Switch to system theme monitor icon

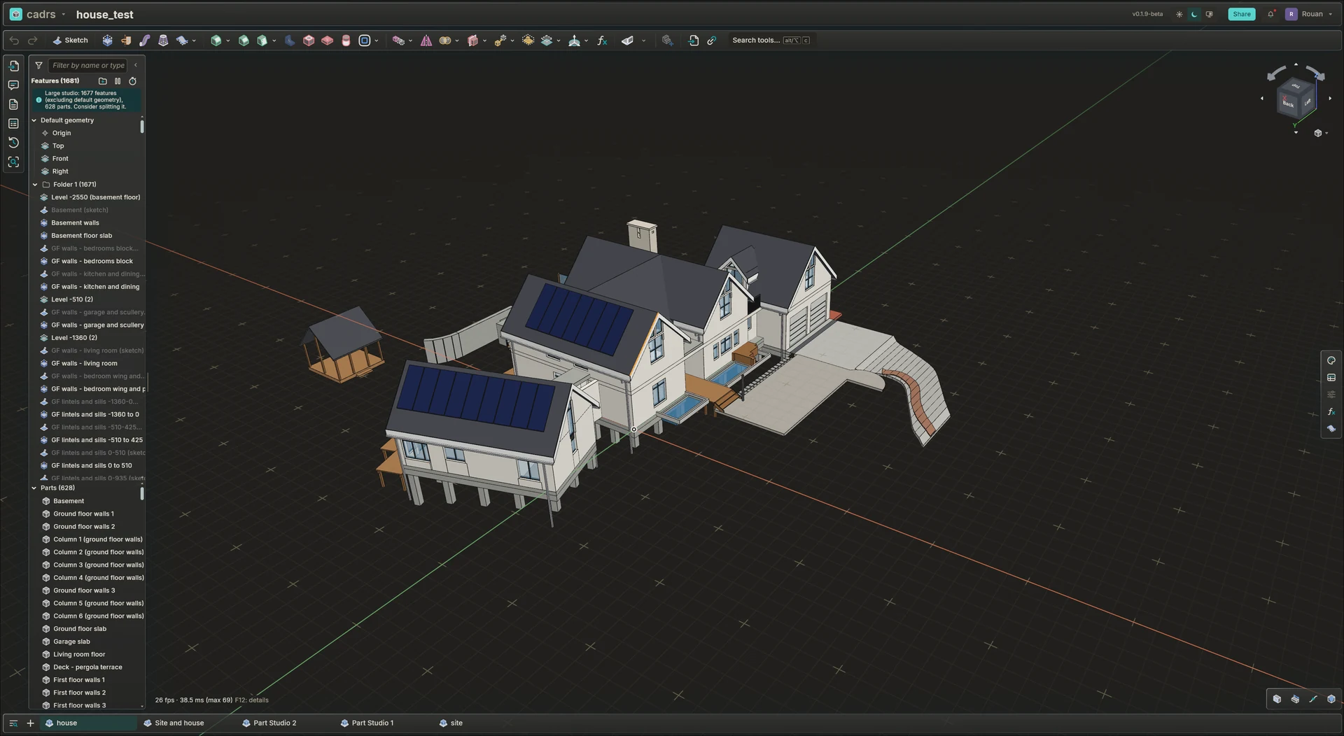click(1209, 14)
